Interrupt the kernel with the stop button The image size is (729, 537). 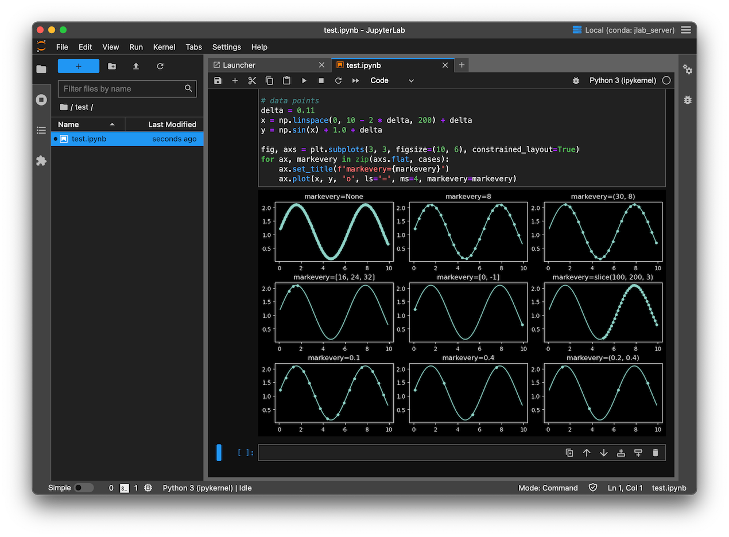point(321,81)
